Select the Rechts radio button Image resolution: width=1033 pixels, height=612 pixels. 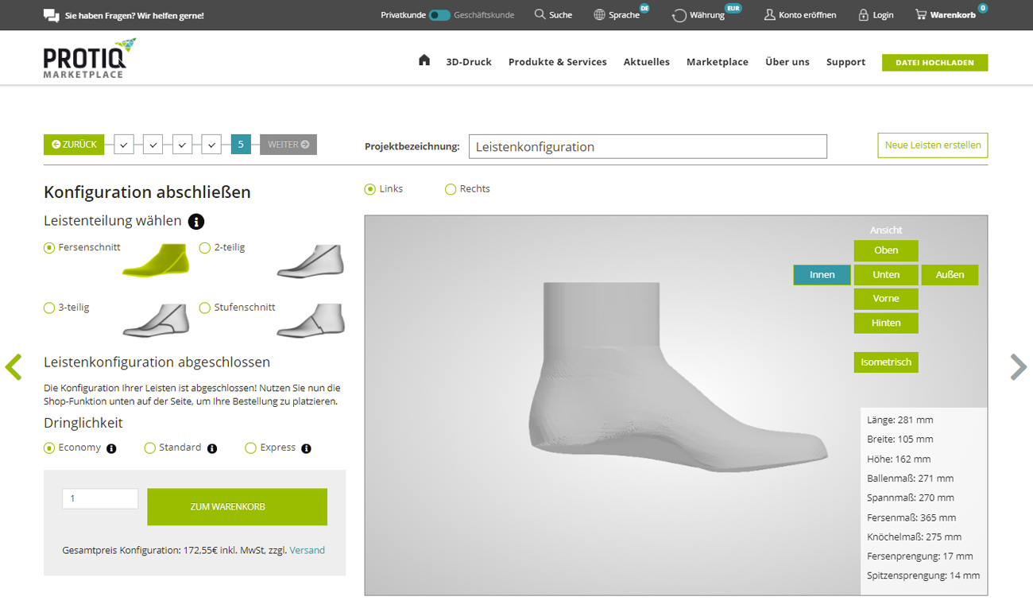451,189
